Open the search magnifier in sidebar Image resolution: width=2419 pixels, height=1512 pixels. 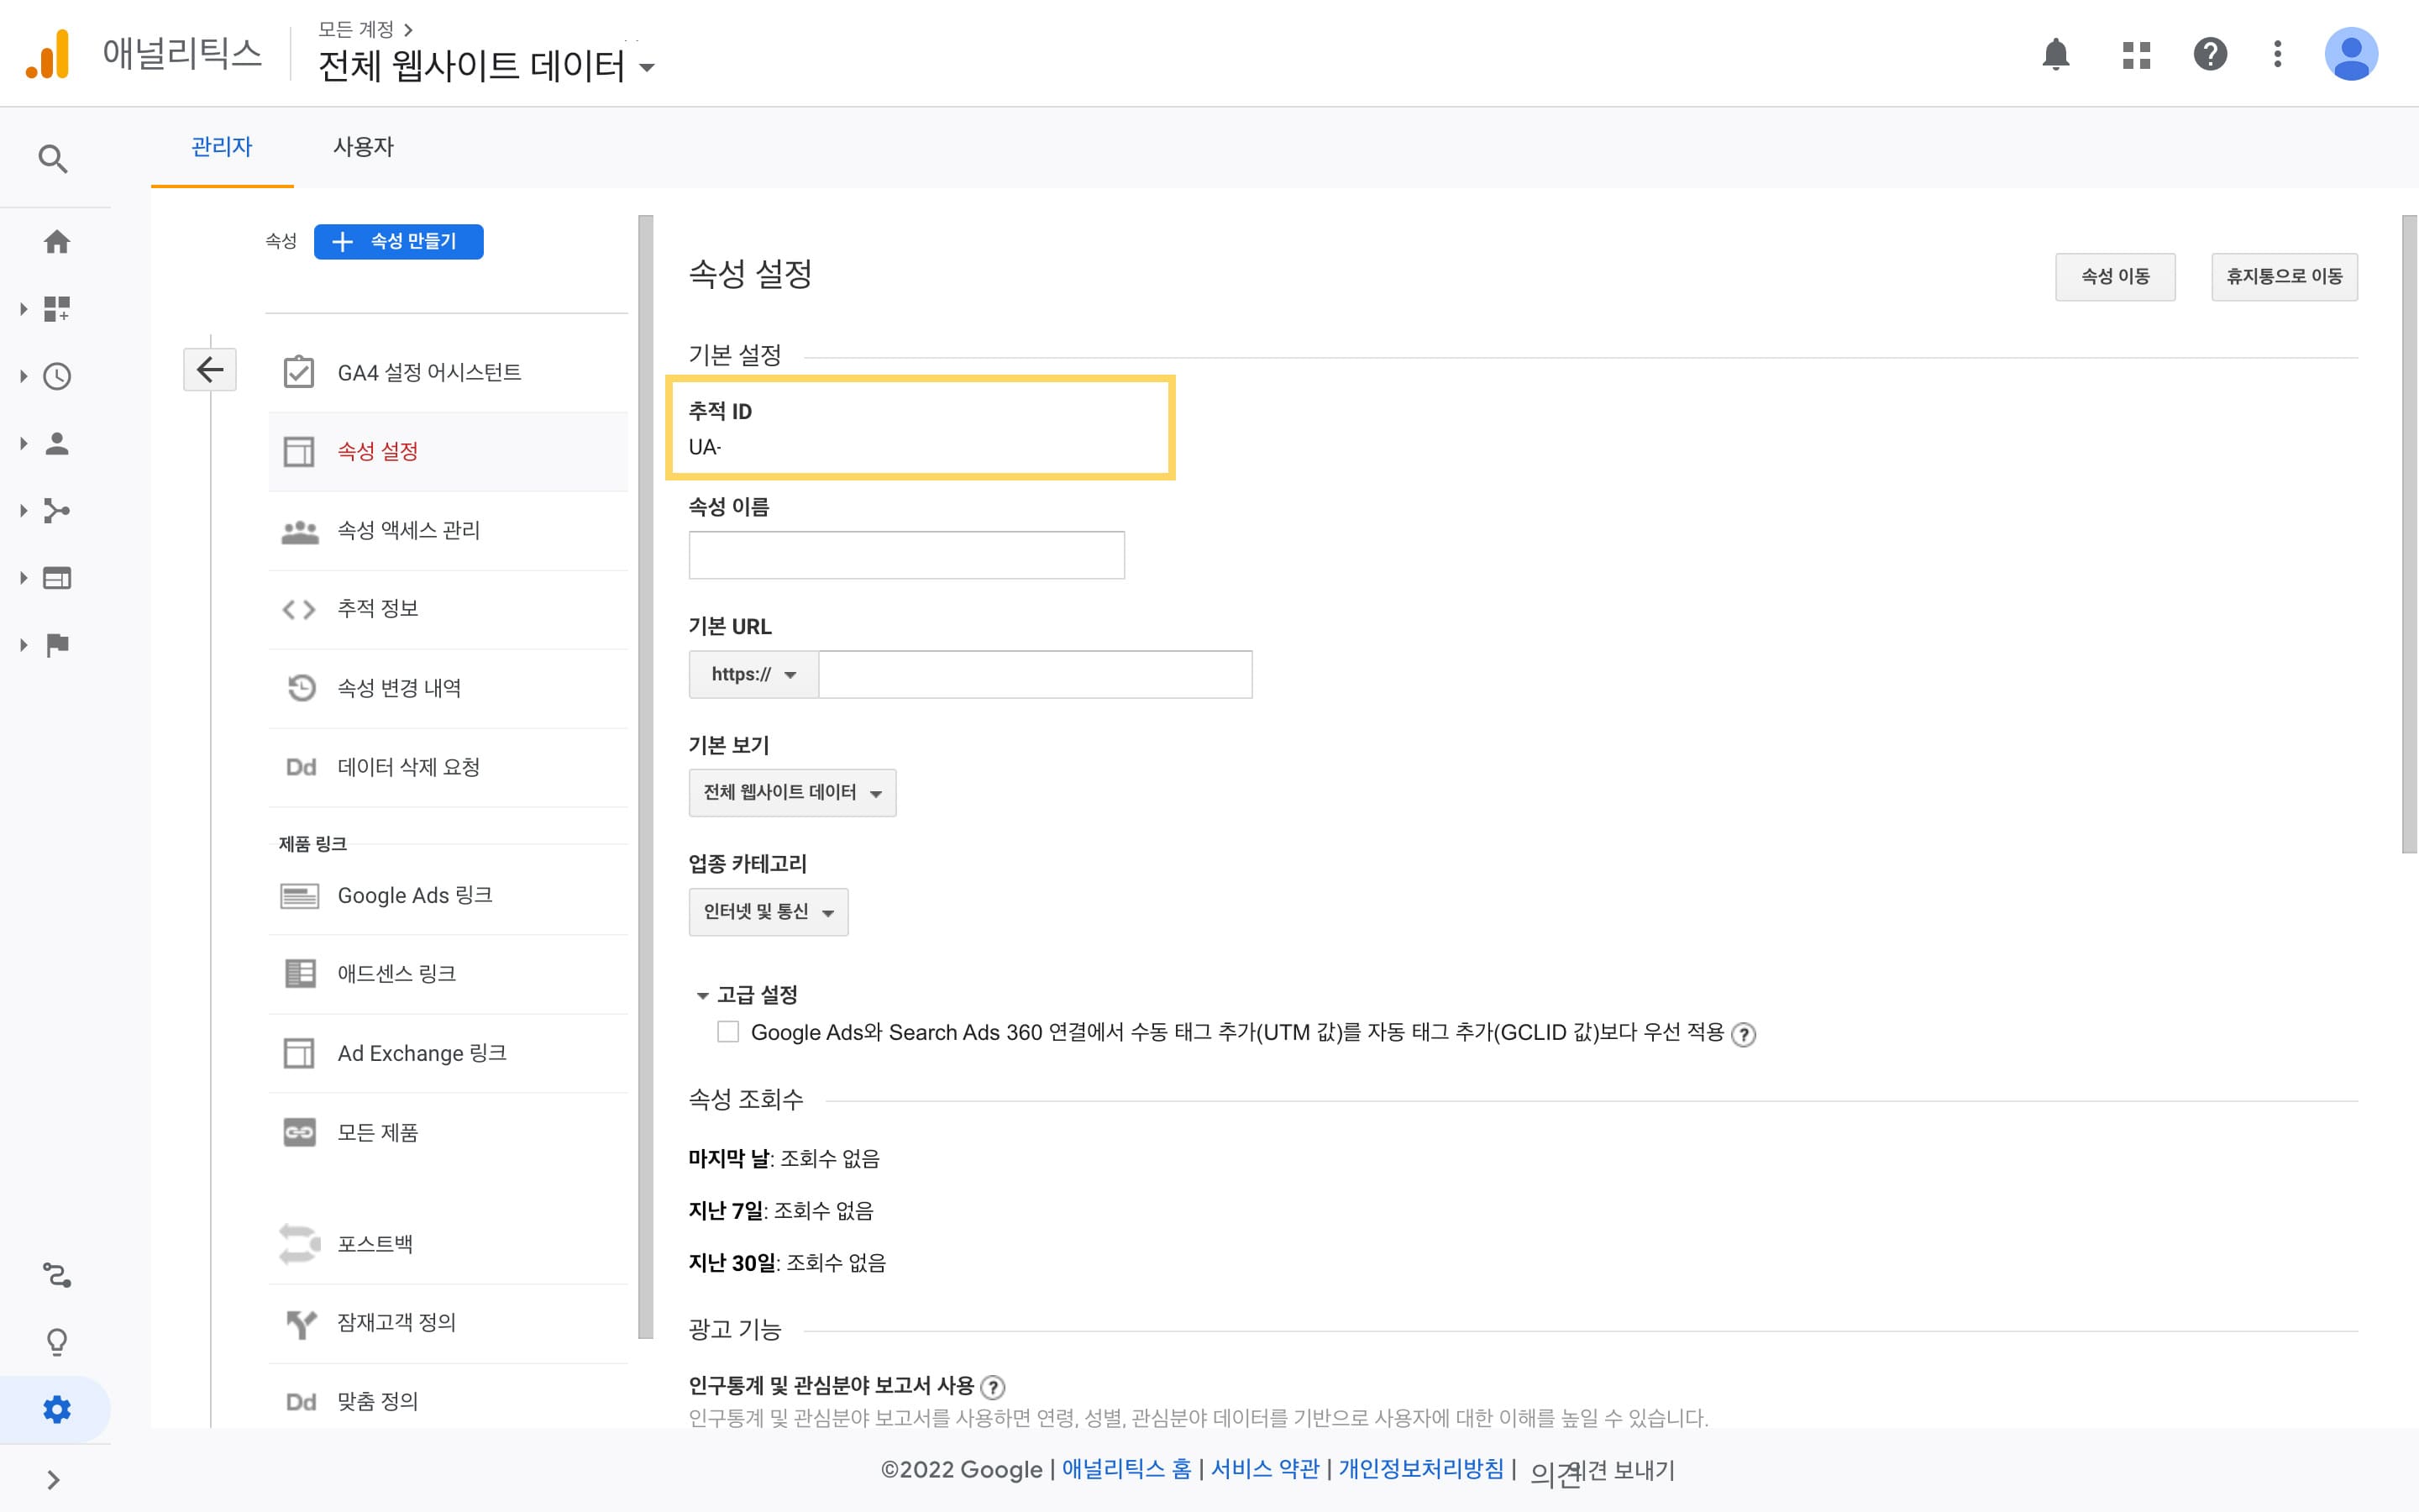53,159
